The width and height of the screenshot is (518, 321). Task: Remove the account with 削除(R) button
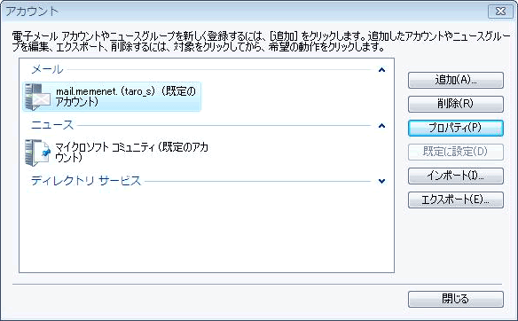coord(456,104)
